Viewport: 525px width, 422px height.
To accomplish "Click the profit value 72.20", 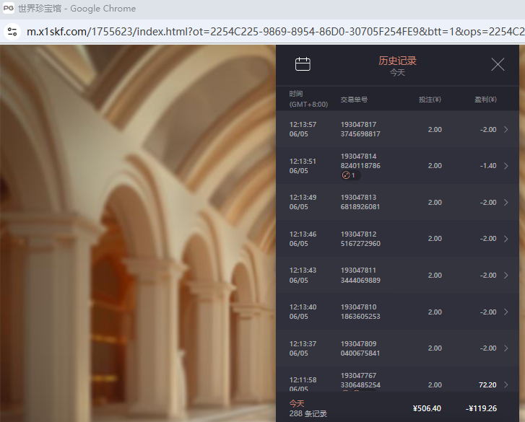I will click(x=487, y=385).
